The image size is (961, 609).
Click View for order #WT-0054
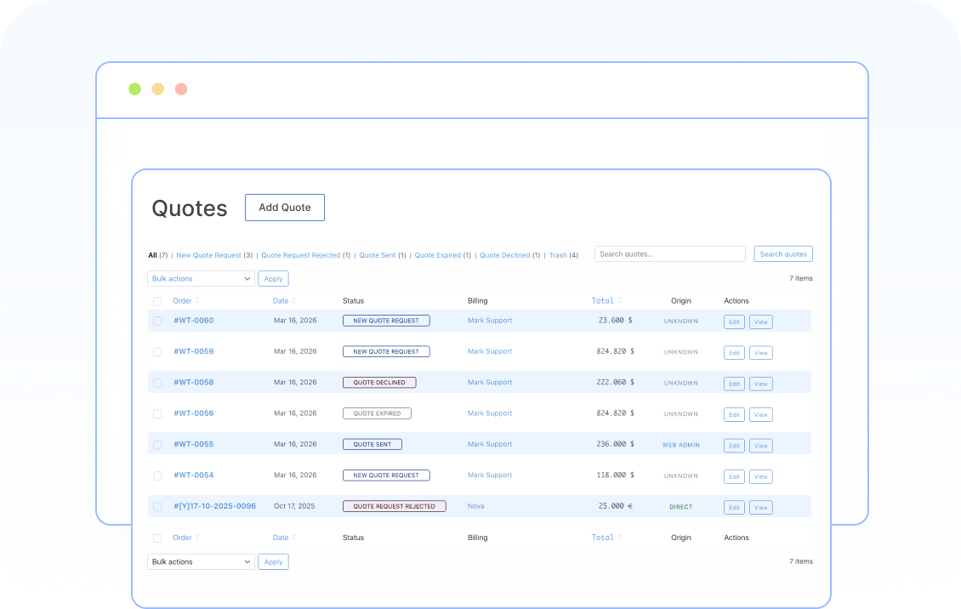(x=760, y=476)
